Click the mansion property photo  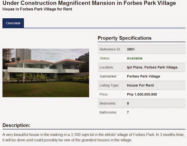46,73
